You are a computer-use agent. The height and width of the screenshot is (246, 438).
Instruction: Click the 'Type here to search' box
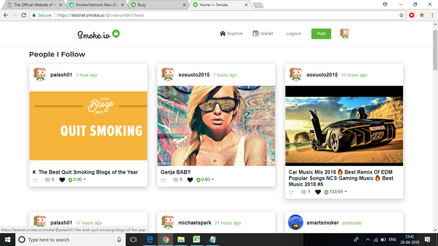click(70, 240)
